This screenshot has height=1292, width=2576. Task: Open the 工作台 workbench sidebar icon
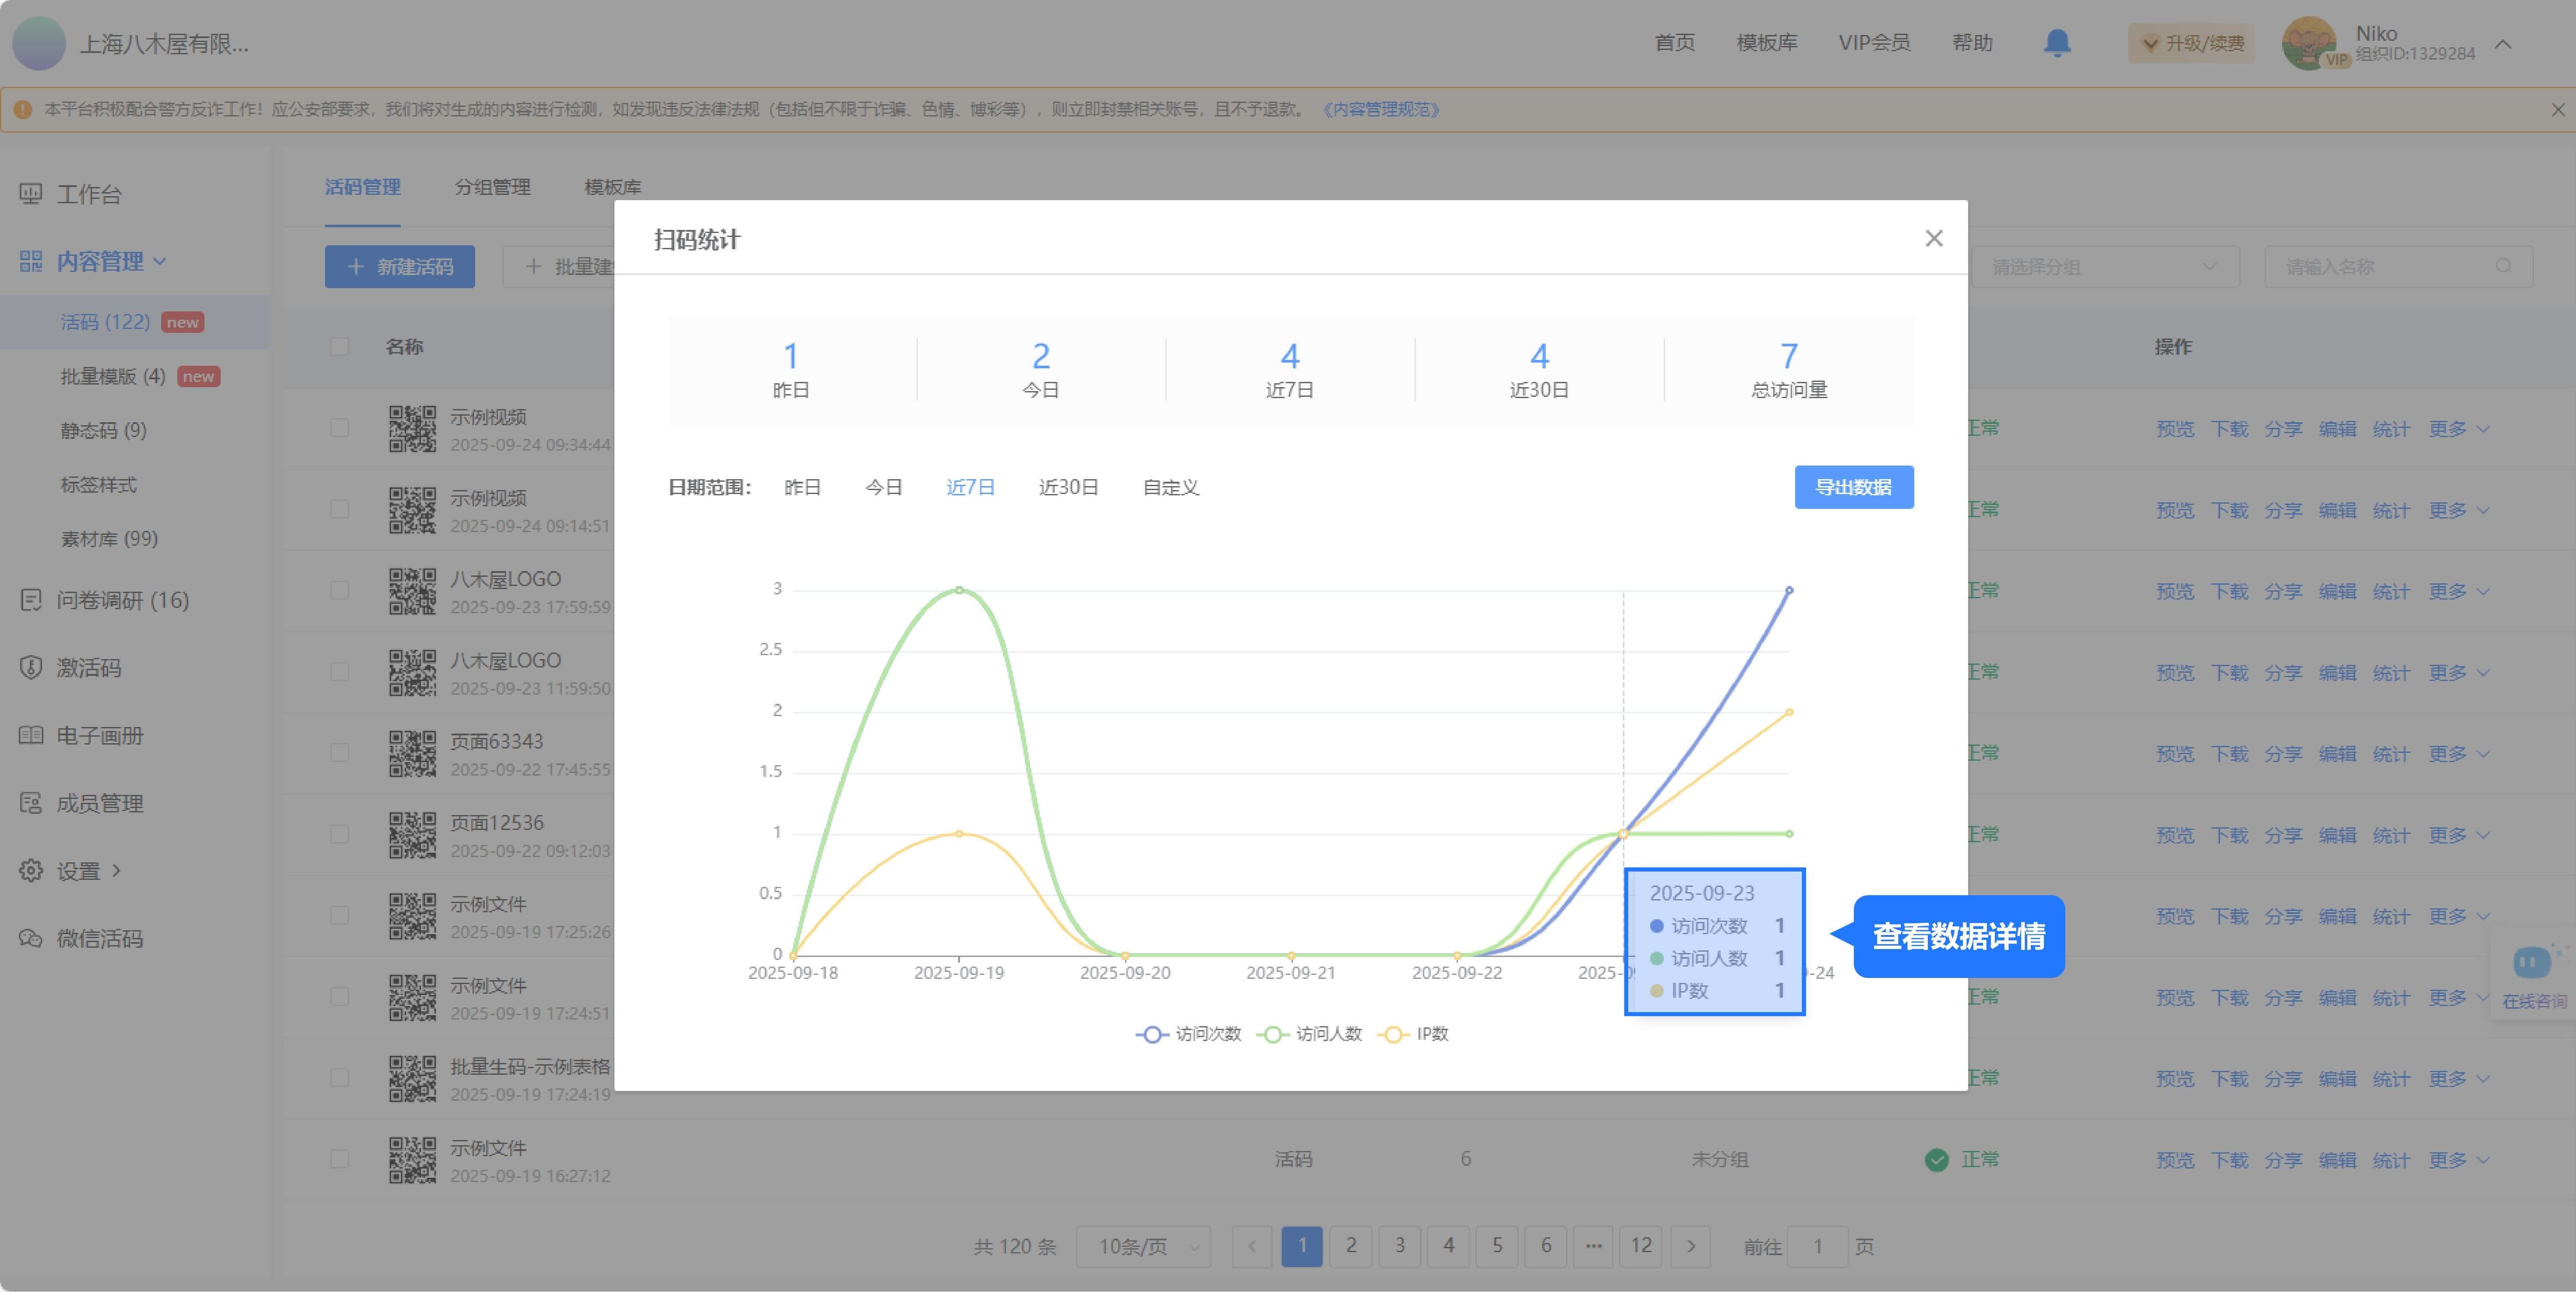[31, 193]
